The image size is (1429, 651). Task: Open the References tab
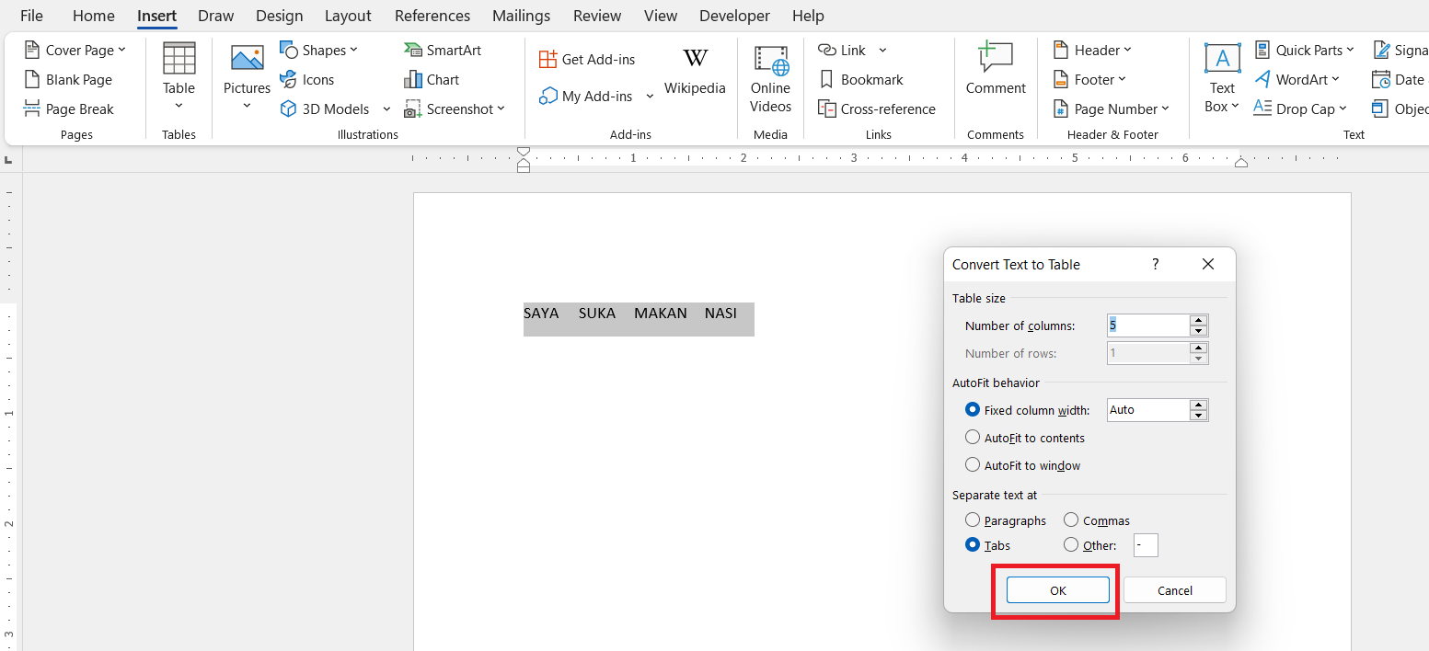[x=432, y=16]
